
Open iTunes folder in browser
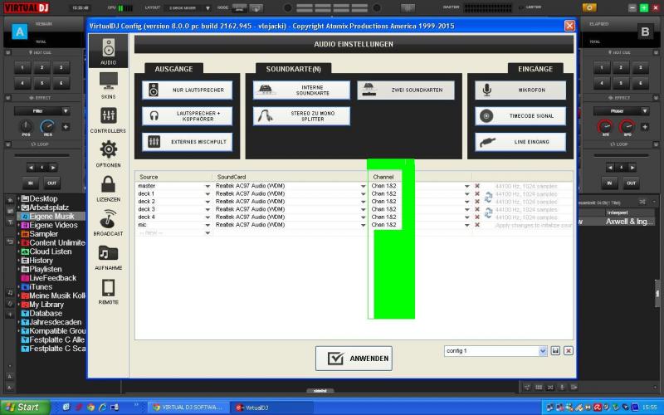(37, 287)
